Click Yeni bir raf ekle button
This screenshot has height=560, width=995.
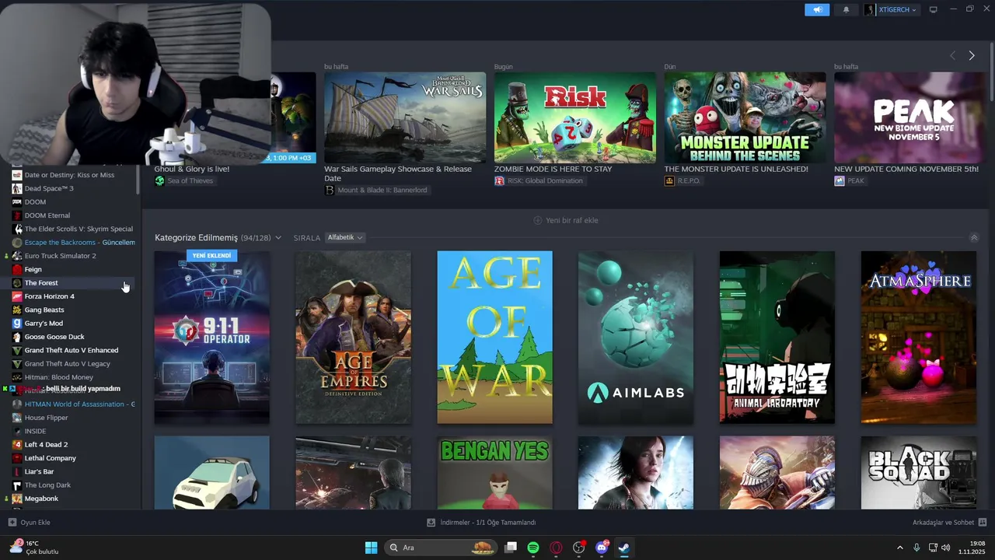(566, 220)
